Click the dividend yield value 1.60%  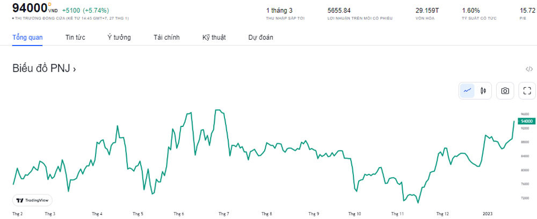(470, 10)
